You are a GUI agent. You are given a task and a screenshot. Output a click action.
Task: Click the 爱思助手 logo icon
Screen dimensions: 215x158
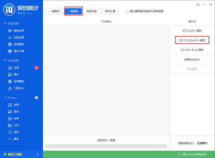coord(9,10)
